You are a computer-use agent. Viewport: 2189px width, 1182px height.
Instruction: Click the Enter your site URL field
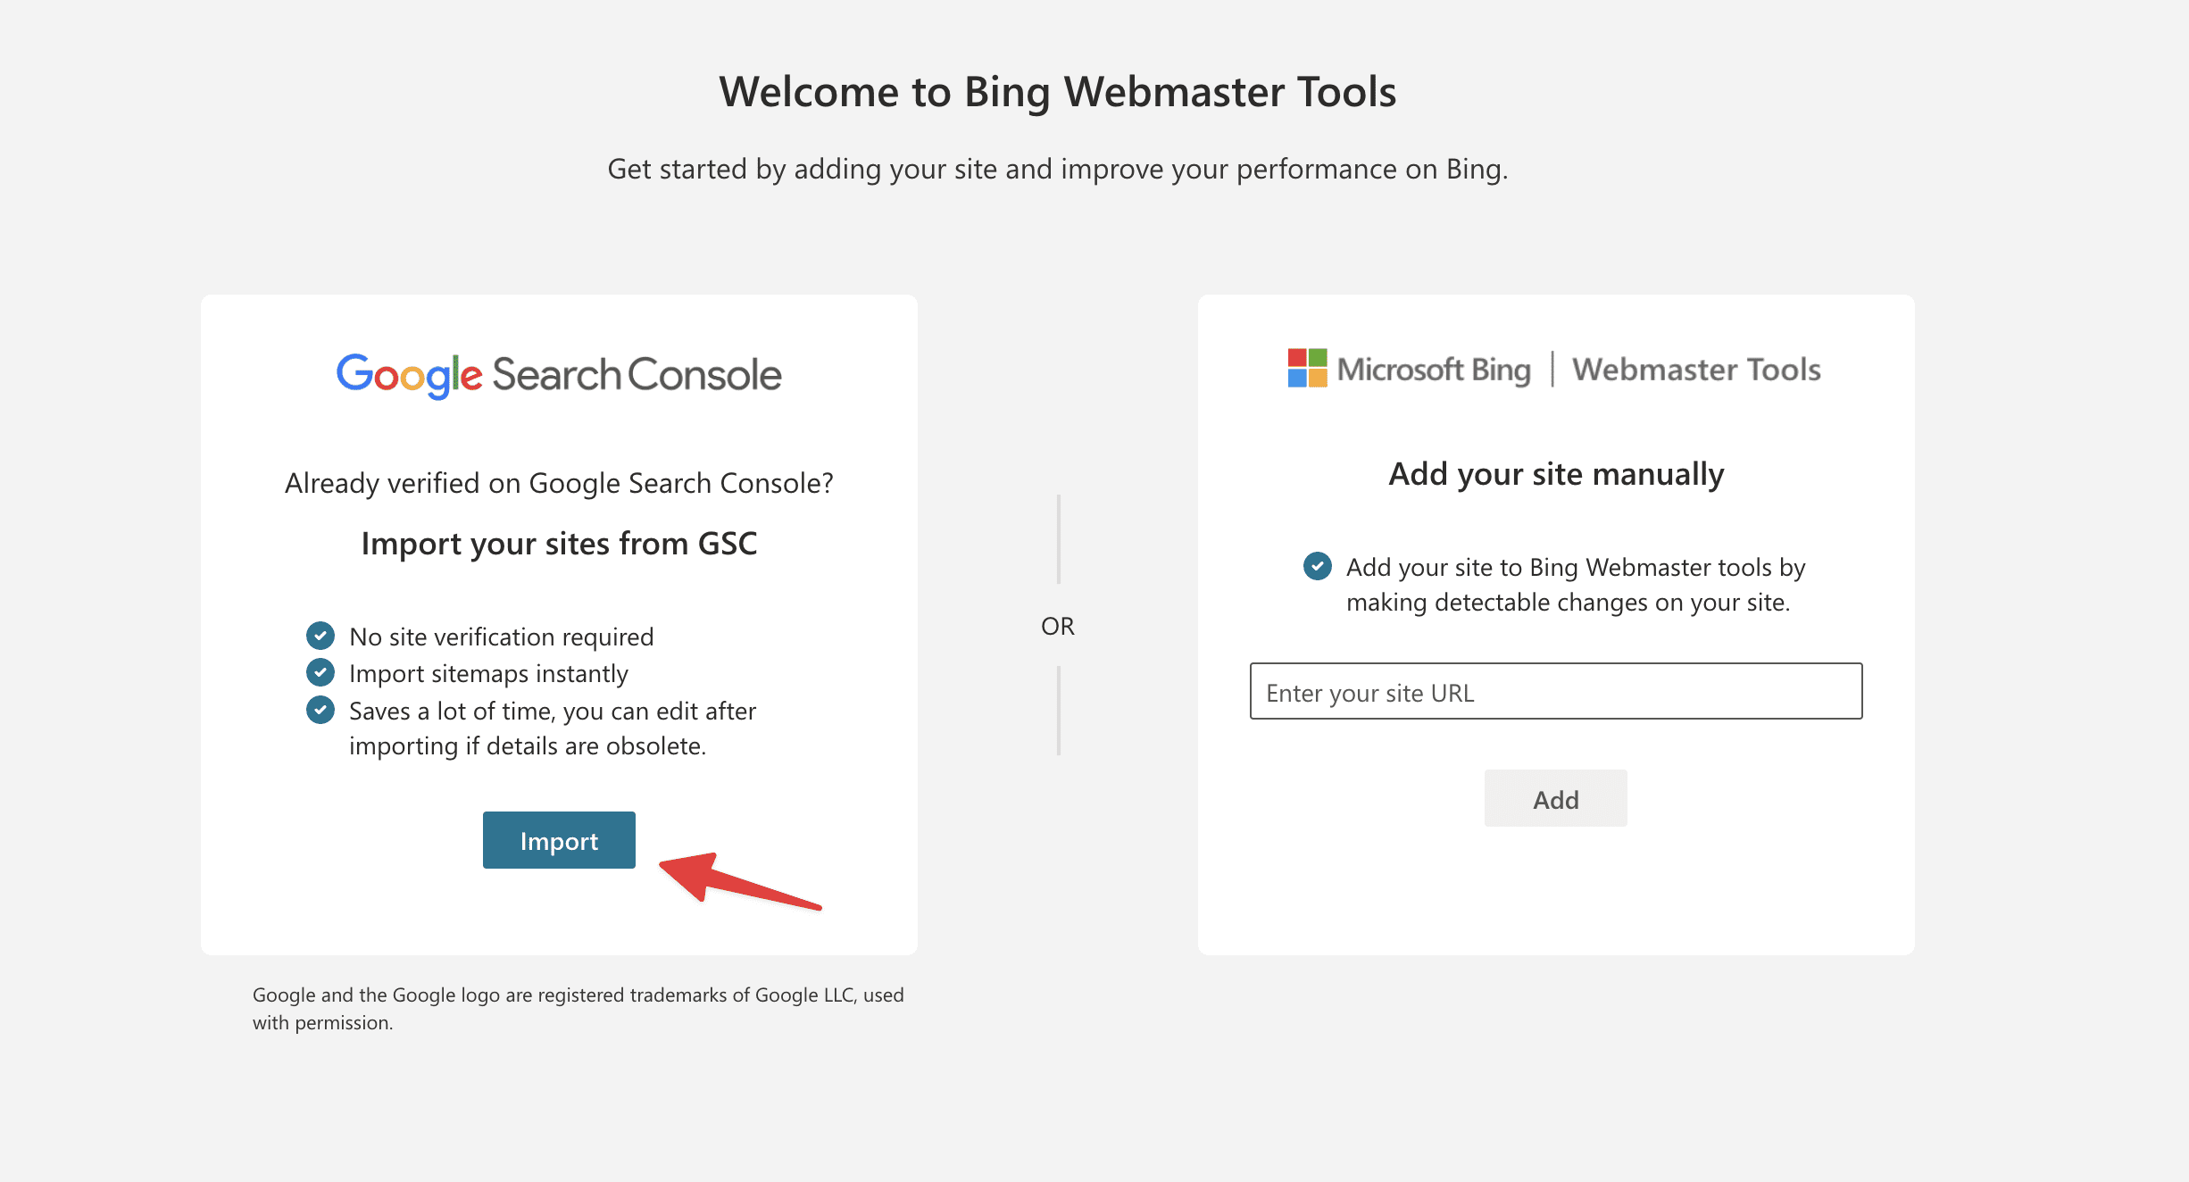(1555, 692)
